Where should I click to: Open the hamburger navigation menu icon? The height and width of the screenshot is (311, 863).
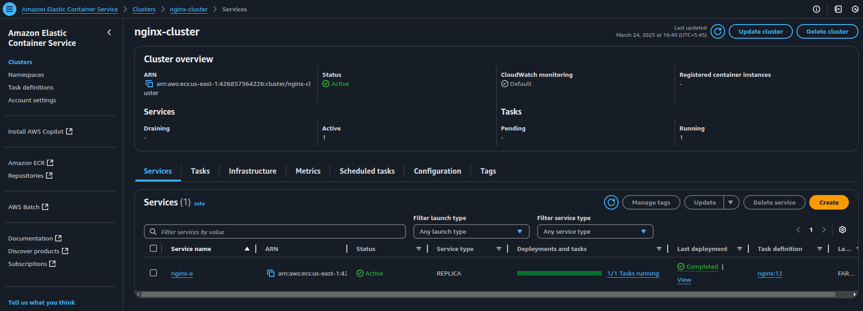(9, 9)
